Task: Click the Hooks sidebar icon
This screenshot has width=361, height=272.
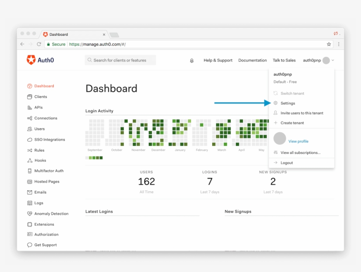Action: (29, 160)
